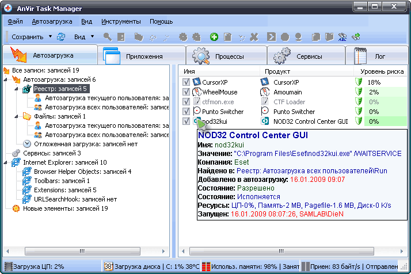411x274 pixels.
Task: Uncheck the CursorXP startup checkbox
Action: pos(186,82)
